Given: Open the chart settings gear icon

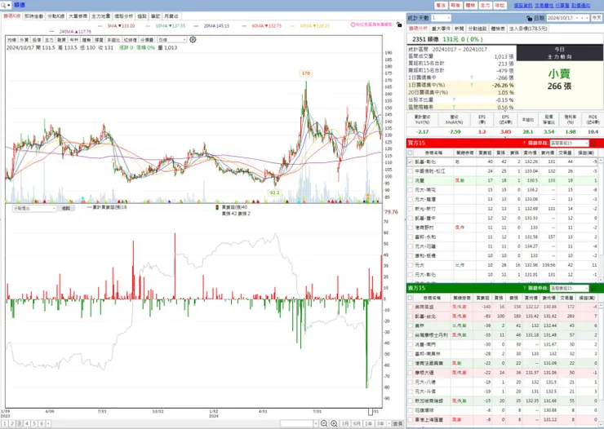Looking at the screenshot, I should [193, 40].
